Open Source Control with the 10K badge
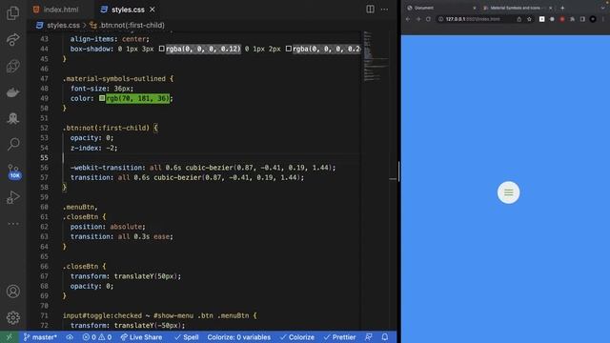 pos(13,171)
